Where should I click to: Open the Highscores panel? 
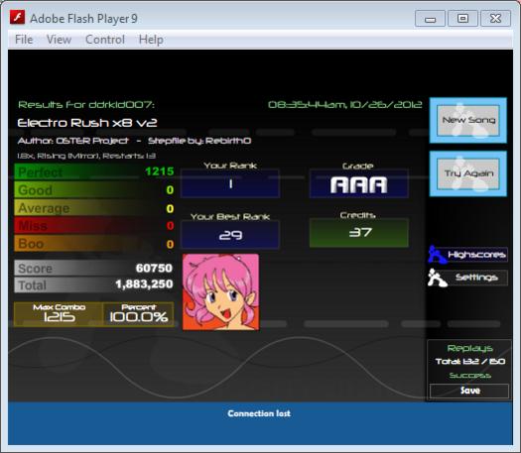[477, 255]
